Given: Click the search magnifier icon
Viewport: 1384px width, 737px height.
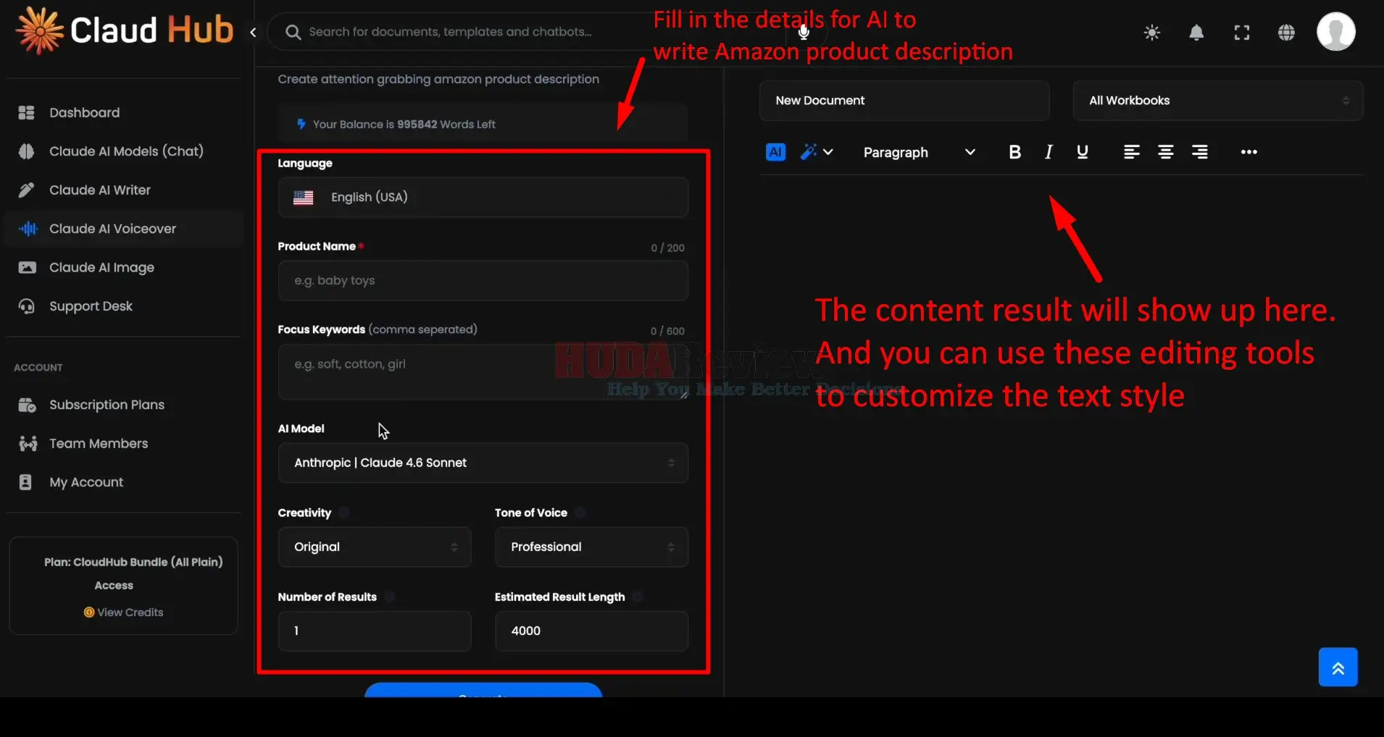Looking at the screenshot, I should coord(293,32).
